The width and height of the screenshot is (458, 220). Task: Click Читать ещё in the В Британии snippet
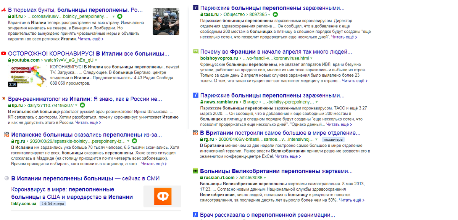point(288,156)
